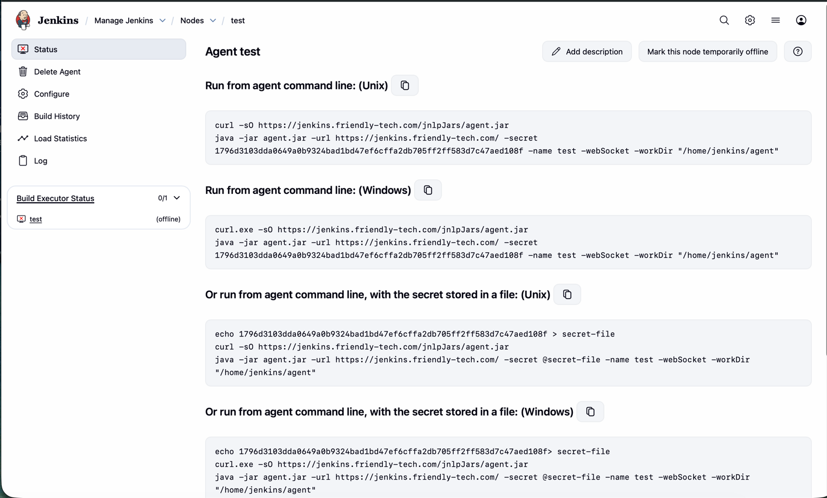
Task: Click the Jenkins butler logo
Action: click(x=23, y=20)
